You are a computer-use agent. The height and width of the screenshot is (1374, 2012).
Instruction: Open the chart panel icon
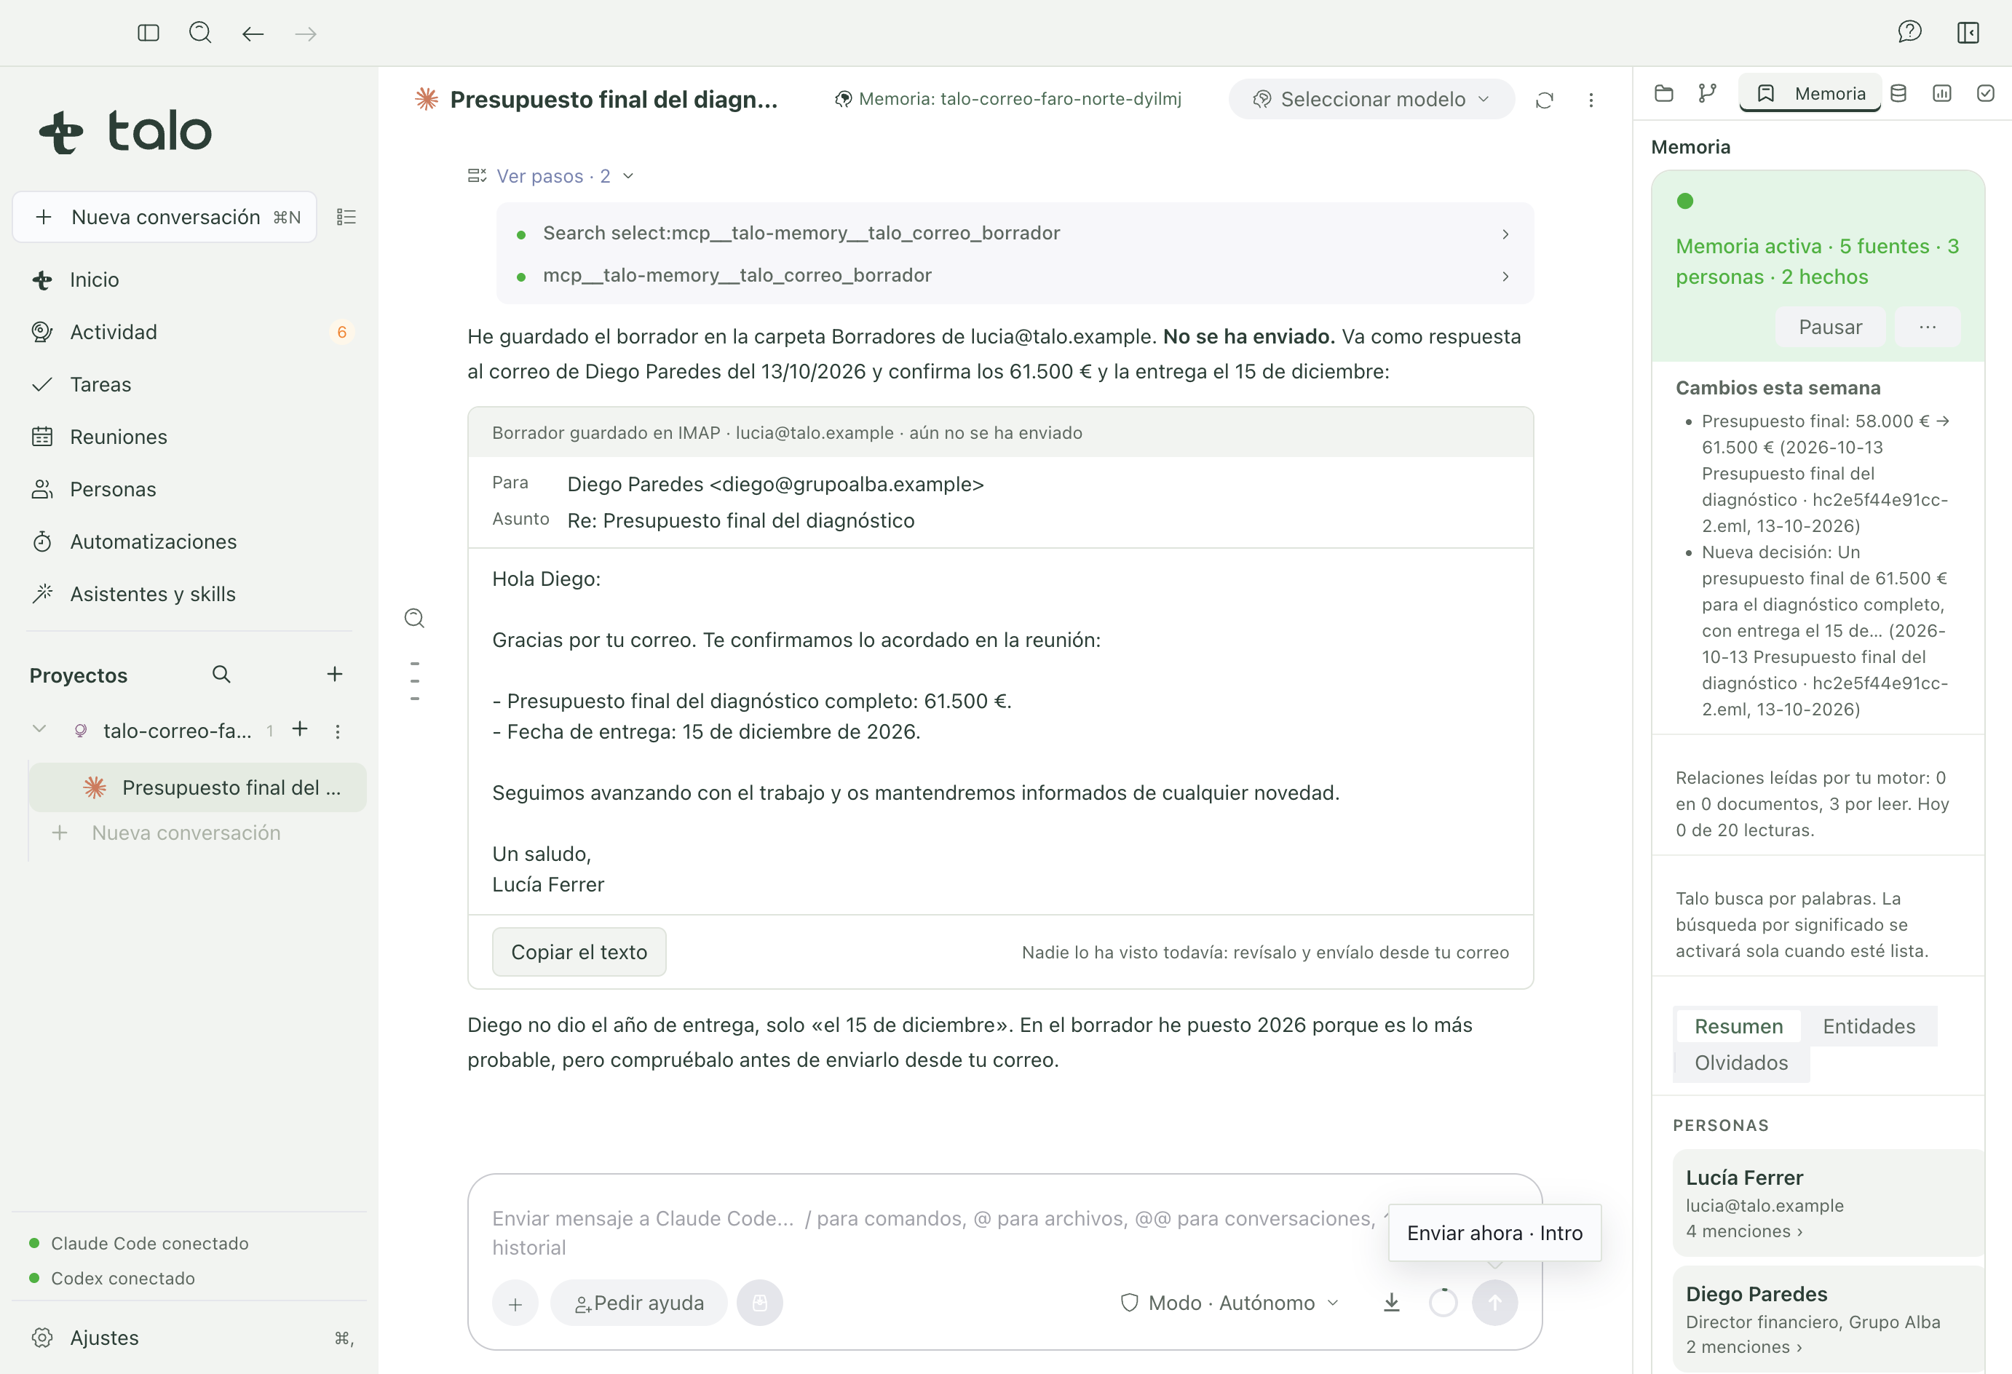1941,93
